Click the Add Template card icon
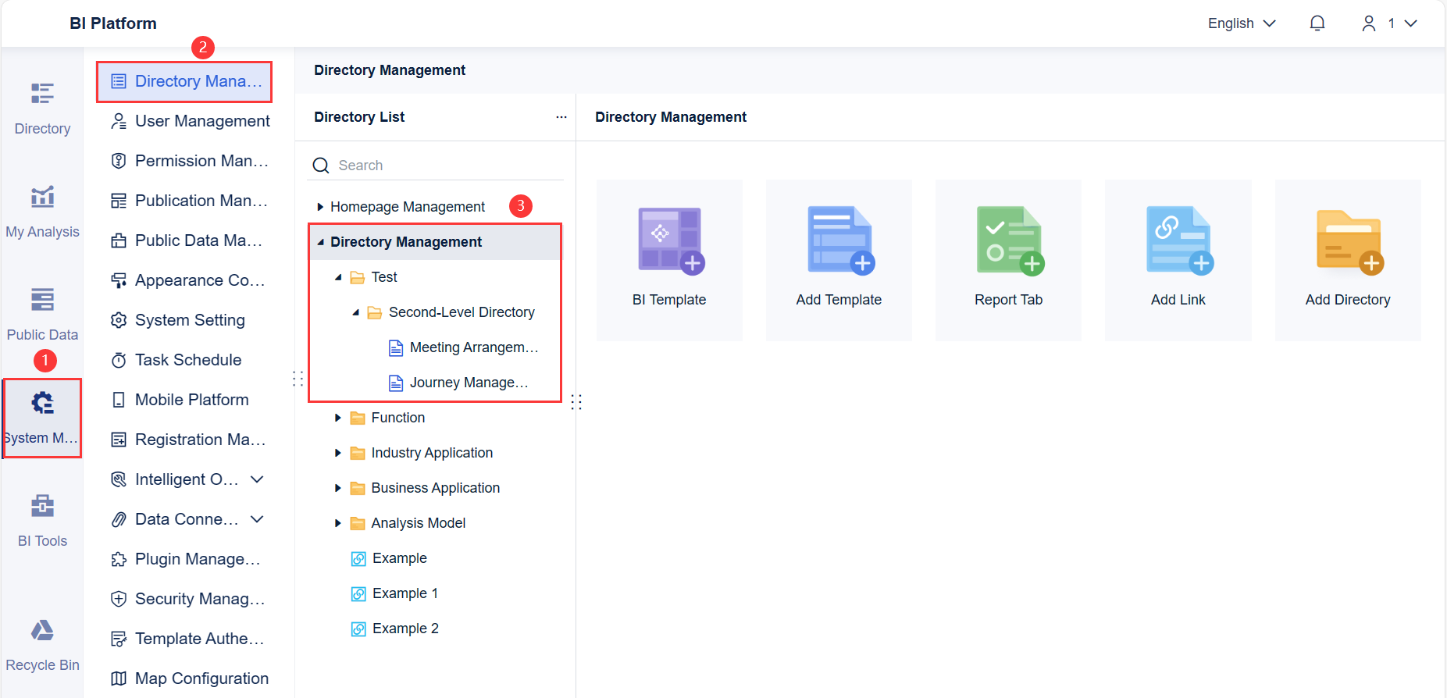The width and height of the screenshot is (1447, 698). pos(840,240)
